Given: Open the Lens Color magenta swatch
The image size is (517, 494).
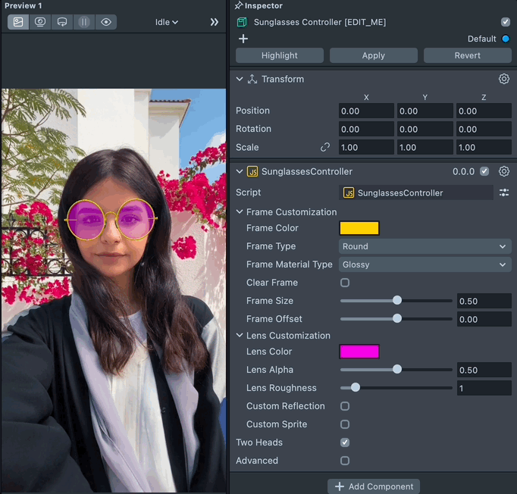Looking at the screenshot, I should [359, 352].
